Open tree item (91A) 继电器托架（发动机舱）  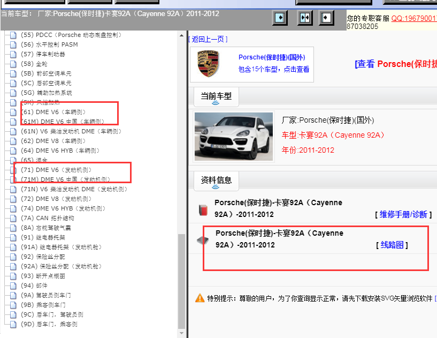tap(62, 247)
